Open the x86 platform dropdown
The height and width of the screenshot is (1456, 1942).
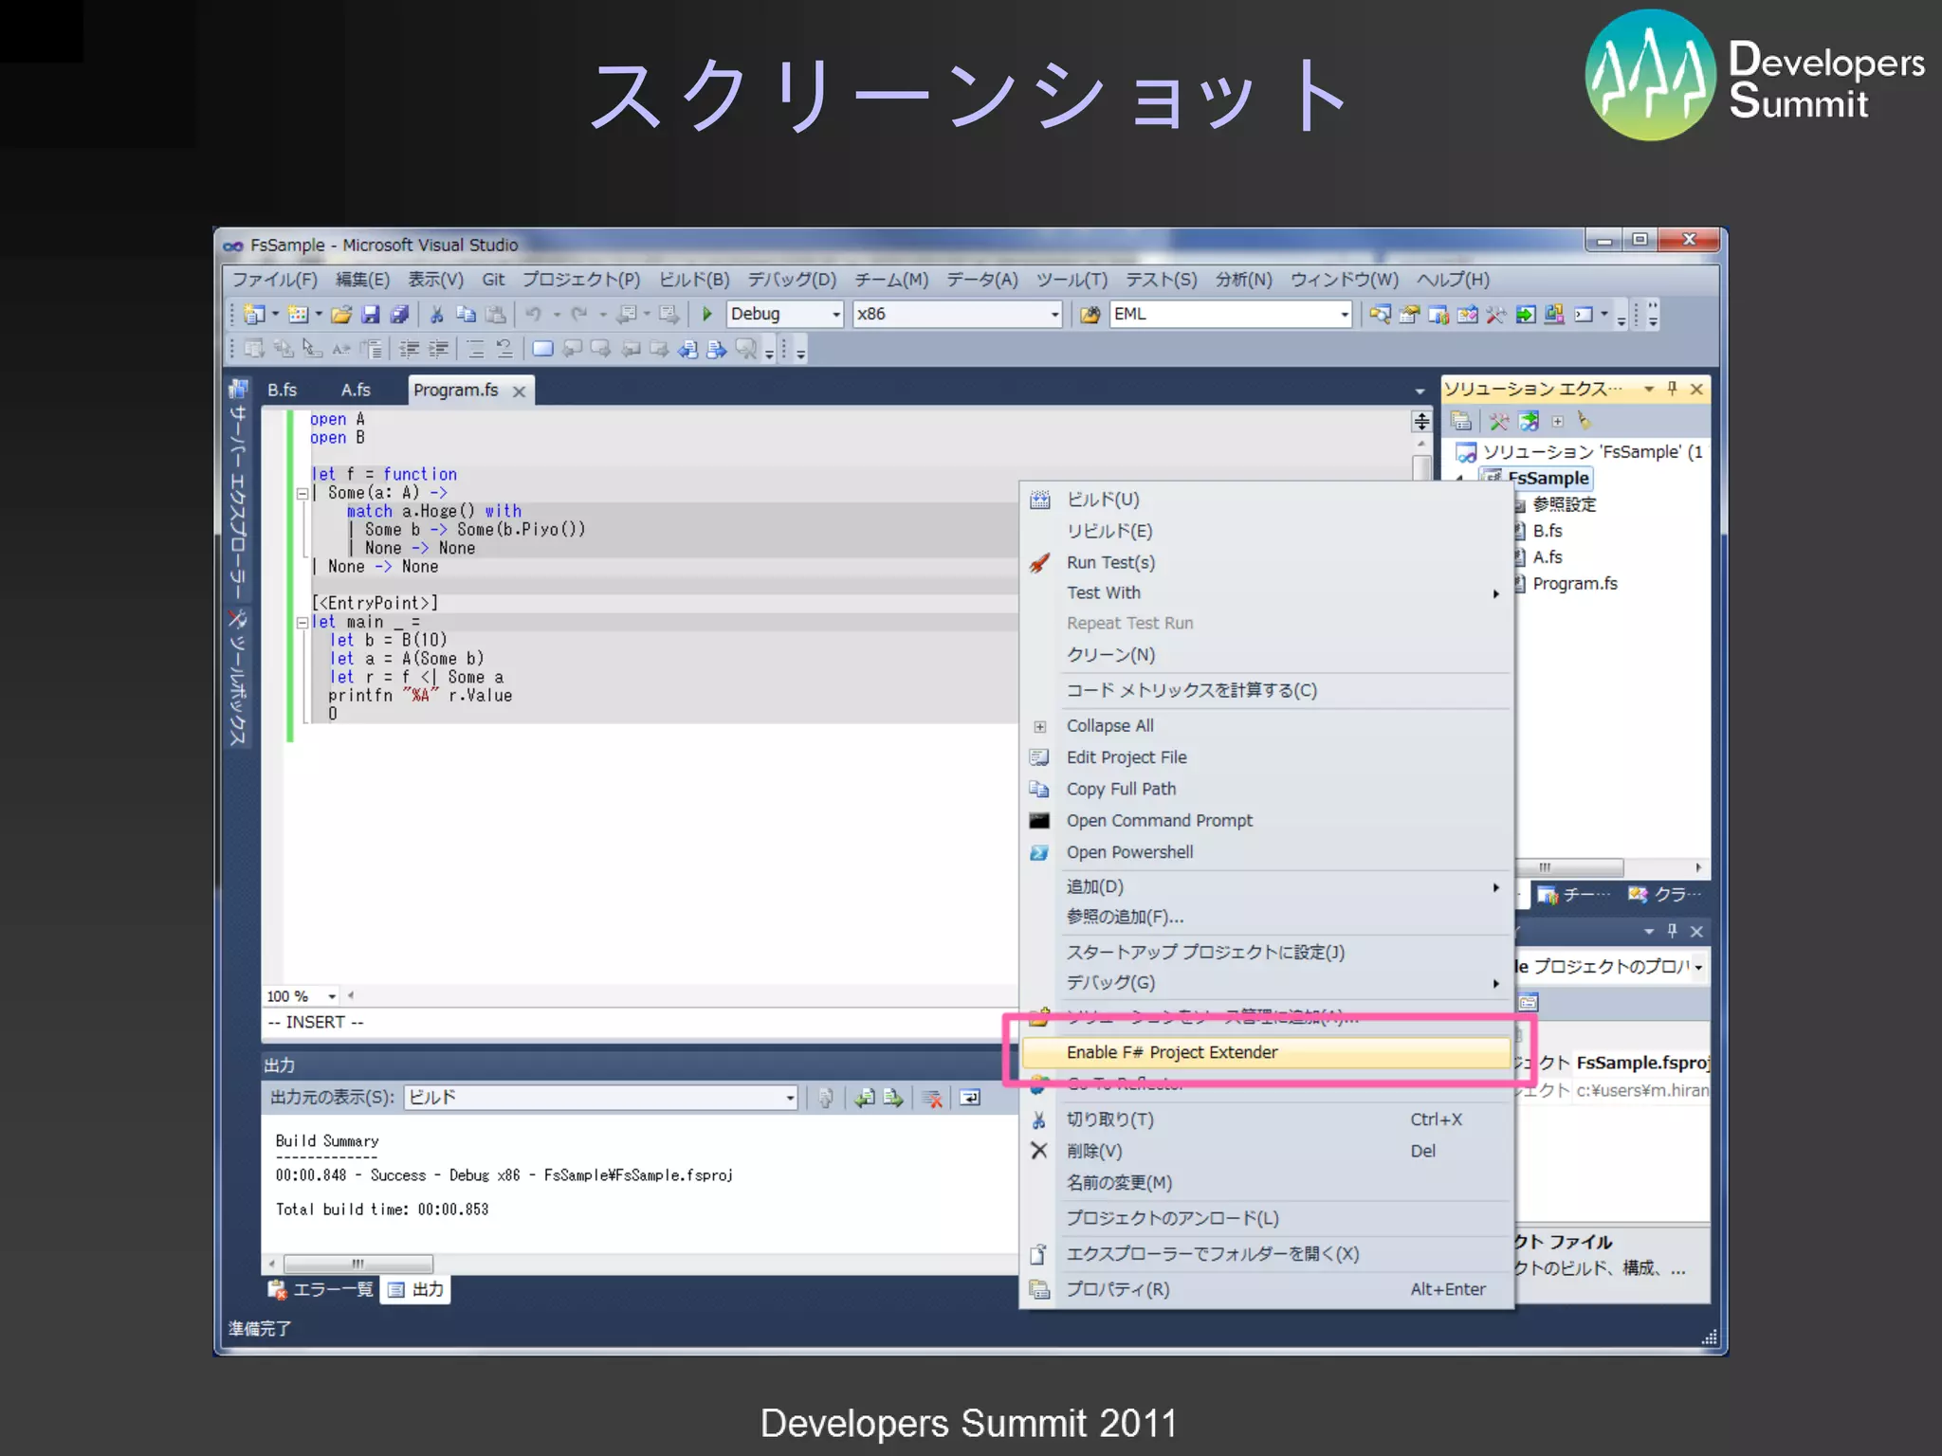pos(1054,315)
